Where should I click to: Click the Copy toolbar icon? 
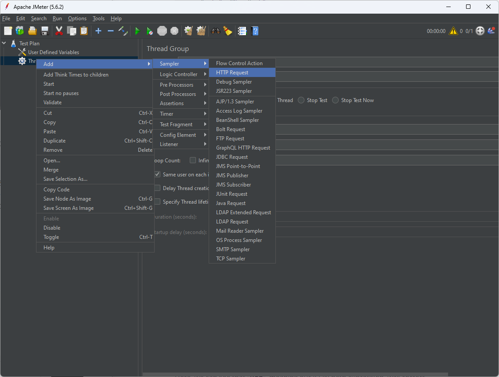(72, 31)
